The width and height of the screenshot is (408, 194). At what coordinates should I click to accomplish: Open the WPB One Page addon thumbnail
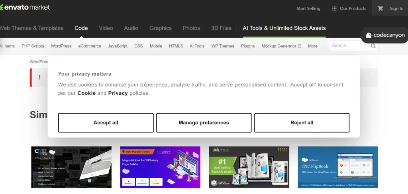coord(71,167)
